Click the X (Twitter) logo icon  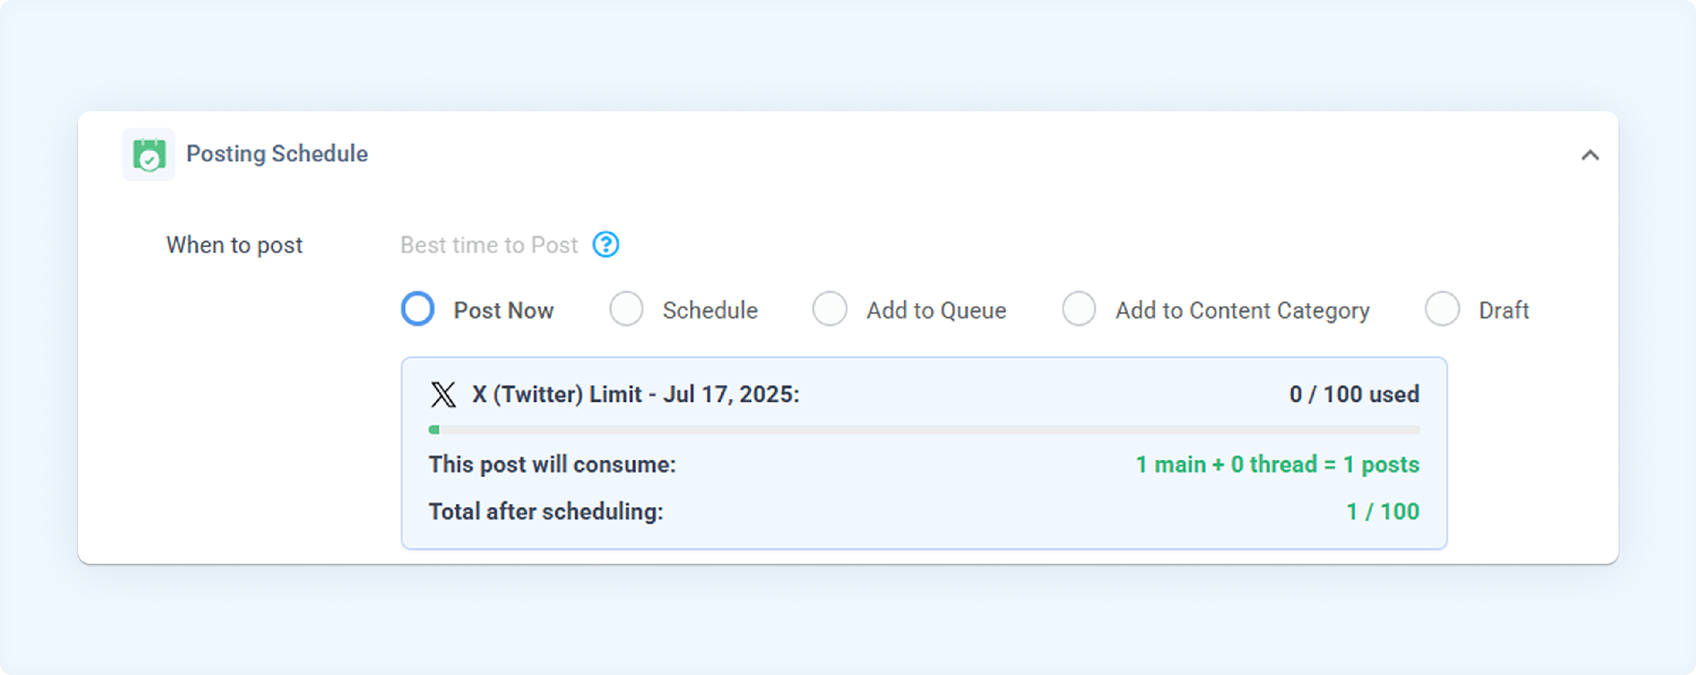(x=443, y=395)
